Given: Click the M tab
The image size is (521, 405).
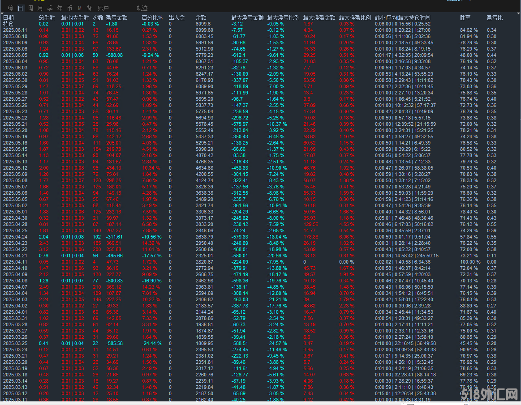Looking at the screenshot, I should coord(79,8).
